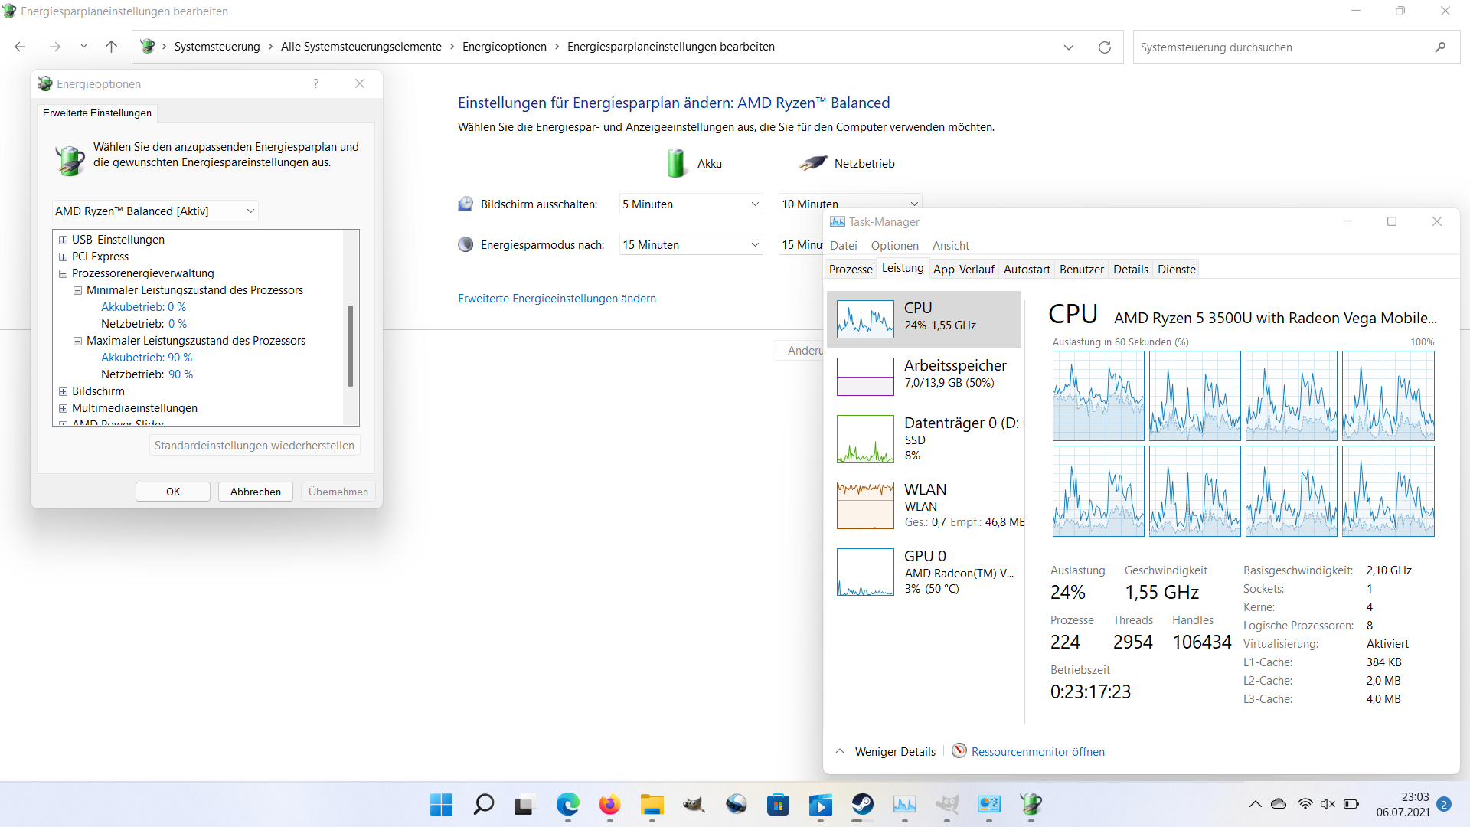Refresh the Control Panel address bar

(1104, 47)
